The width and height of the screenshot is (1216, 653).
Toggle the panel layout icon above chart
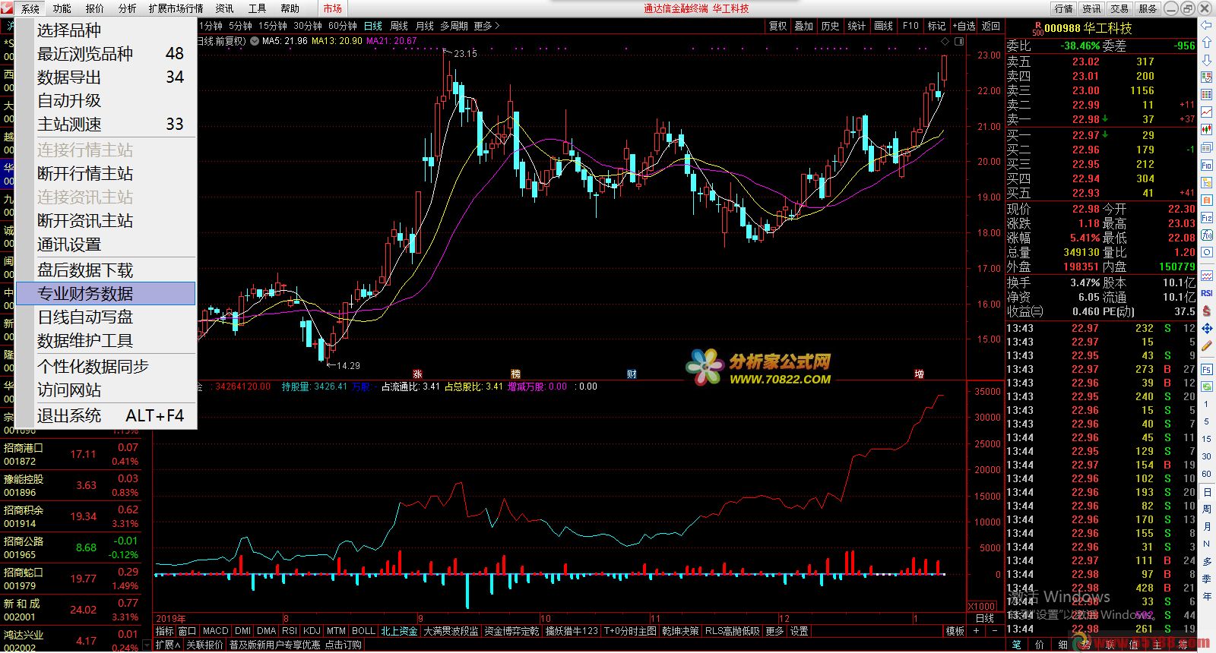(959, 41)
